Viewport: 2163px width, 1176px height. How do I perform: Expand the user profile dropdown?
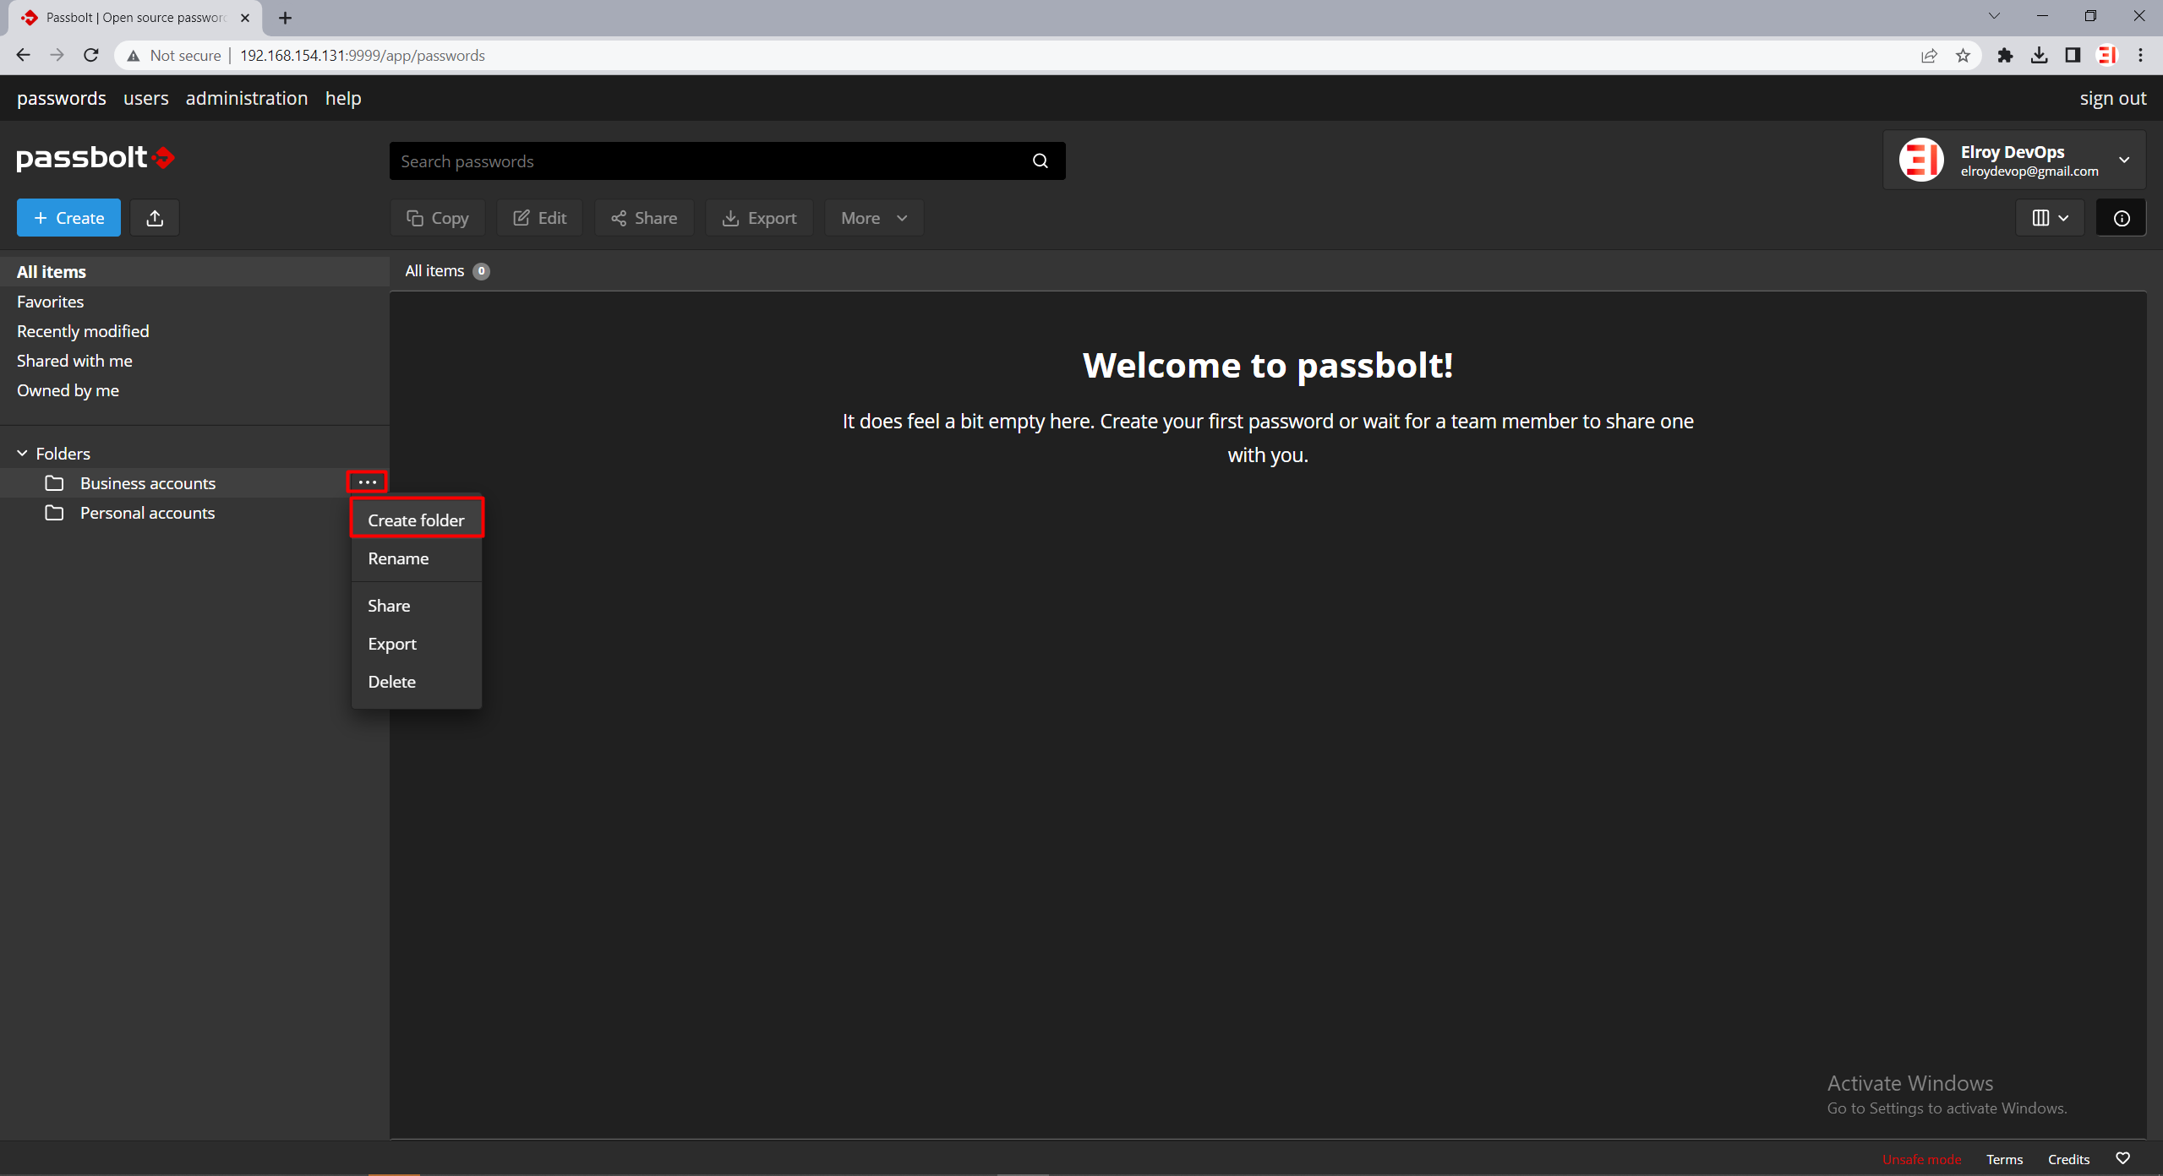2124,160
